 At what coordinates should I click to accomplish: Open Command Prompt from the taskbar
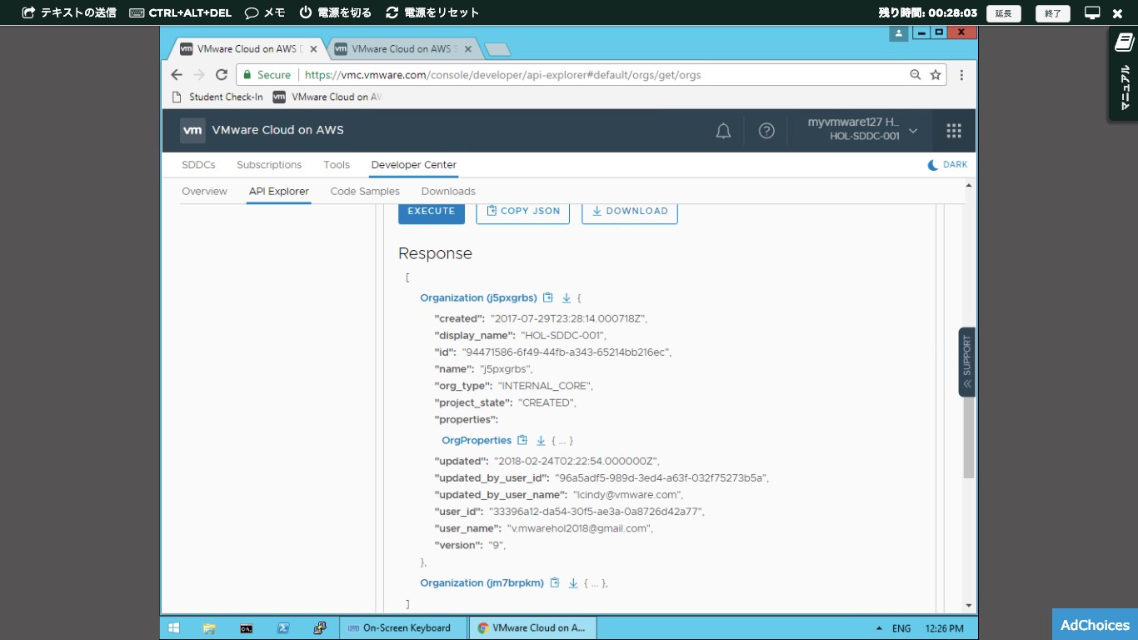(246, 628)
